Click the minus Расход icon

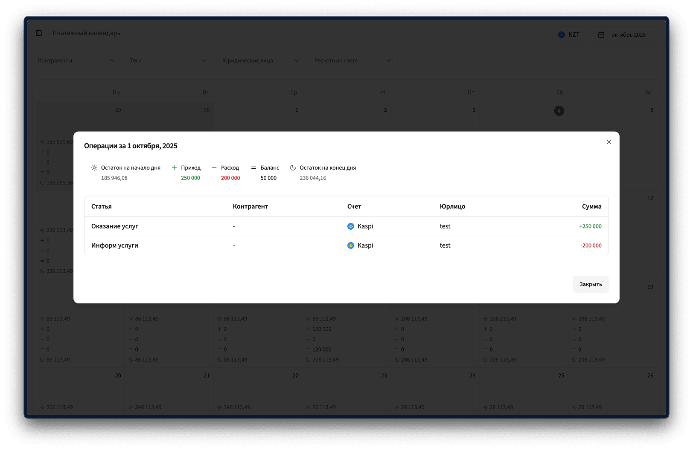214,168
